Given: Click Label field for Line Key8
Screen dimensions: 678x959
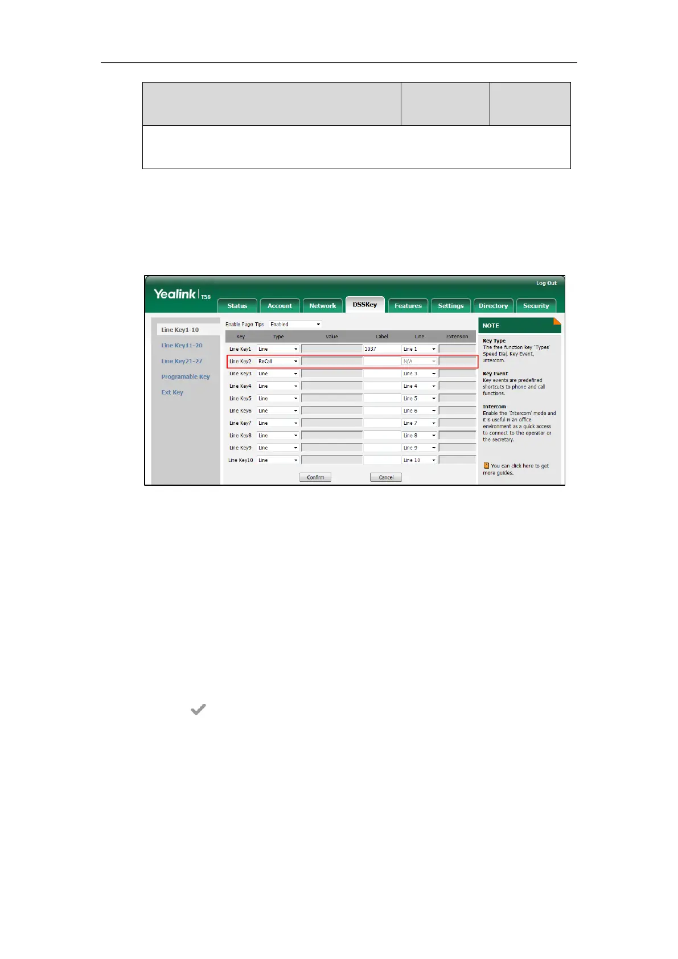Looking at the screenshot, I should (x=382, y=436).
